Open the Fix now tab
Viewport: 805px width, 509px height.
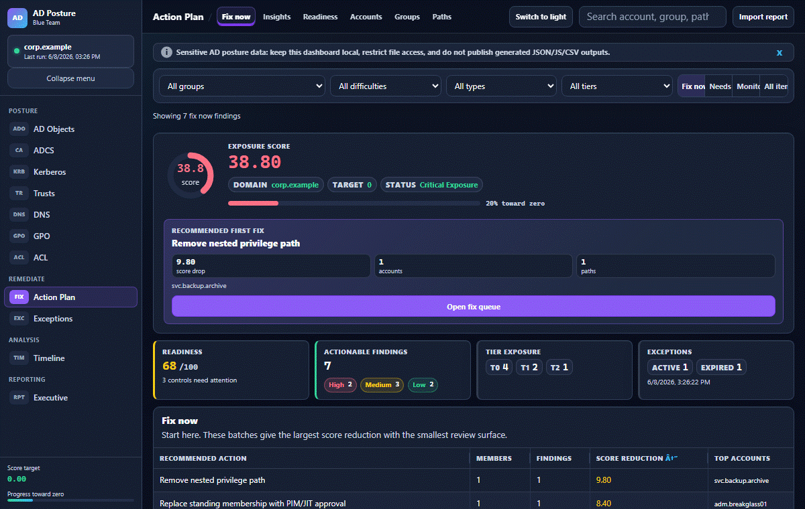click(236, 17)
